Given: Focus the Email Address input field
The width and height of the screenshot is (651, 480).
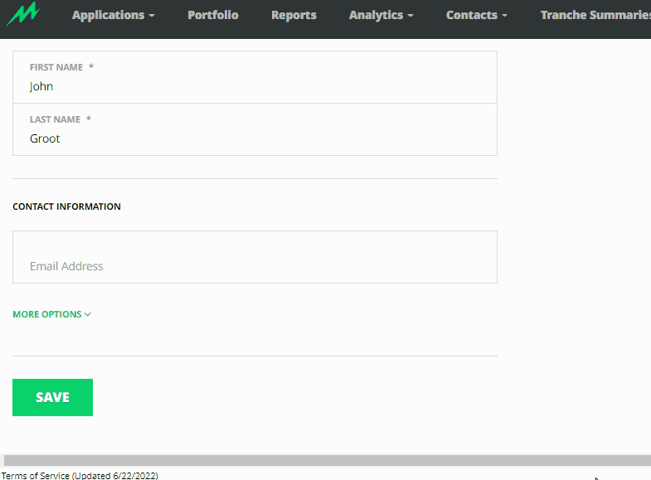Looking at the screenshot, I should pyautogui.click(x=255, y=265).
